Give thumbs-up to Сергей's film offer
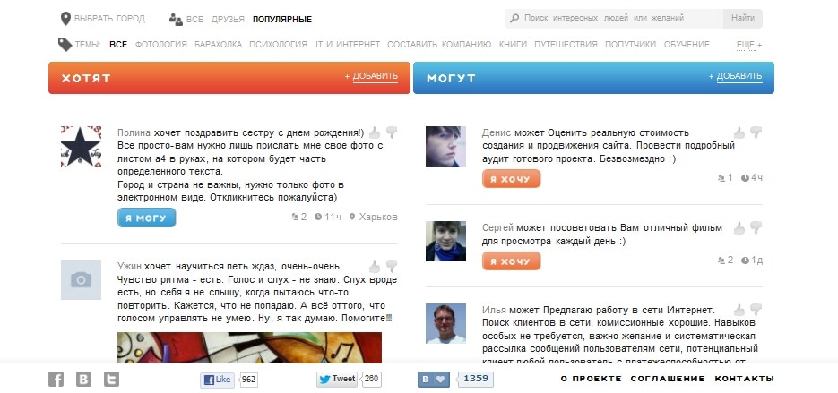This screenshot has height=393, width=838. pyautogui.click(x=739, y=228)
